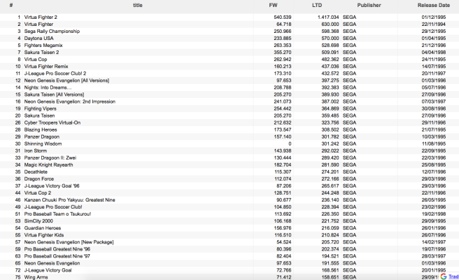The height and width of the screenshot is (280, 459).
Task: Select Magic Knight Rayearth title
Action: click(x=48, y=165)
